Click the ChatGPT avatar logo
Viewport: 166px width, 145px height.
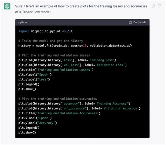7,6
